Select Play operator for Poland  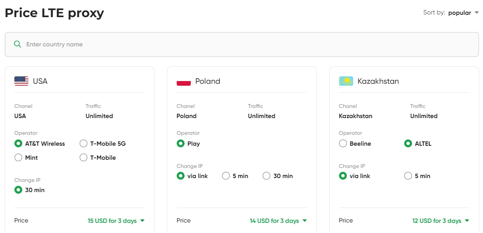[188, 143]
